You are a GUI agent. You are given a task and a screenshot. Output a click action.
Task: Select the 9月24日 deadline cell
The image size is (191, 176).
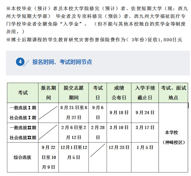145,113
